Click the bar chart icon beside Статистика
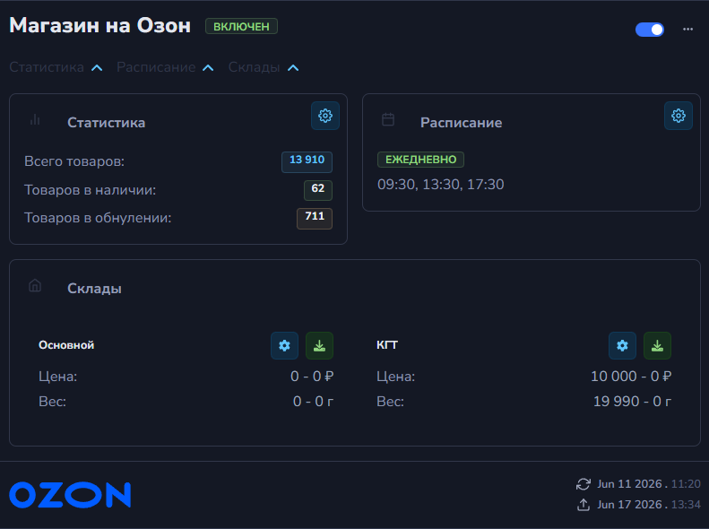This screenshot has width=709, height=529. click(35, 120)
